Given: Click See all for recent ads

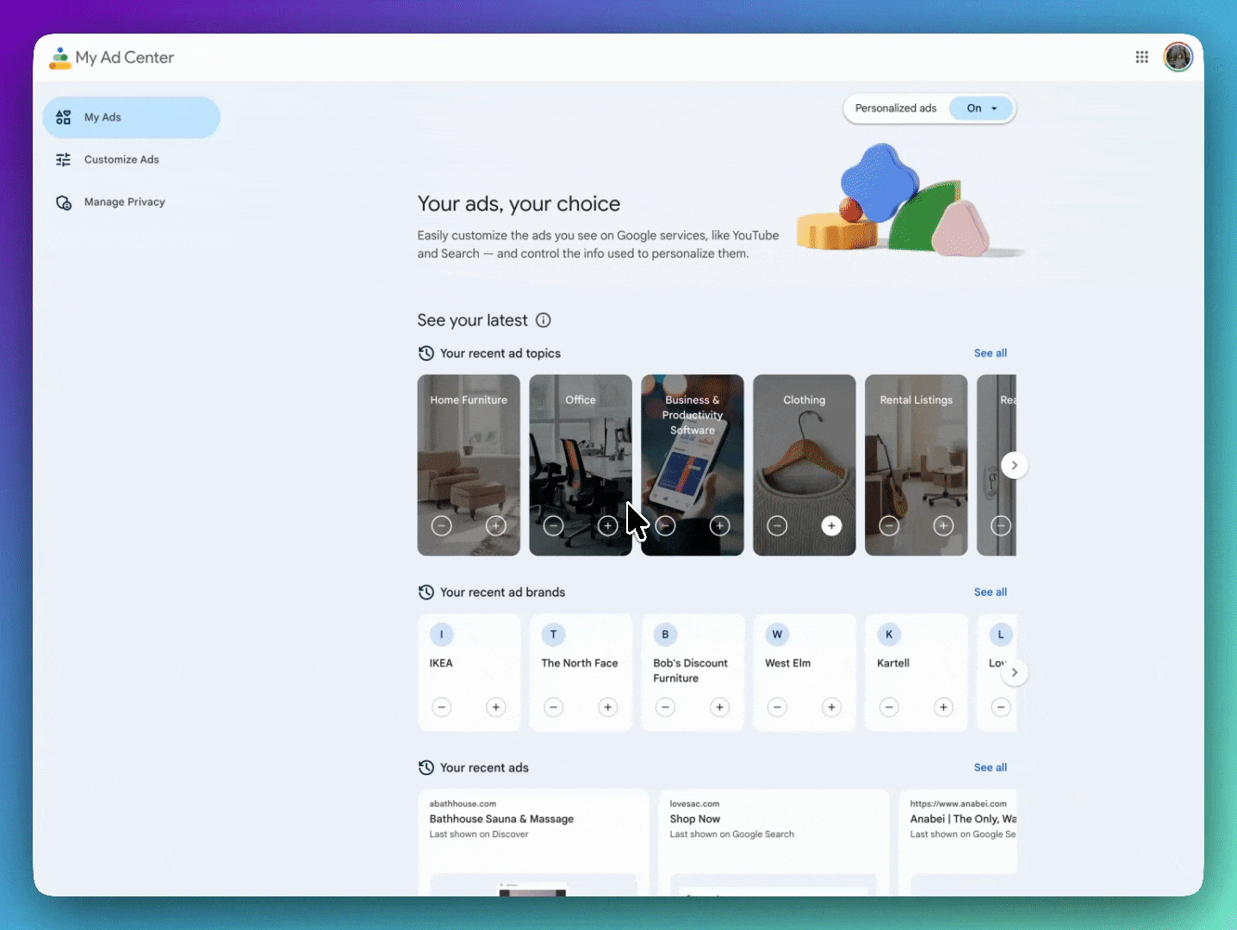Looking at the screenshot, I should 990,767.
